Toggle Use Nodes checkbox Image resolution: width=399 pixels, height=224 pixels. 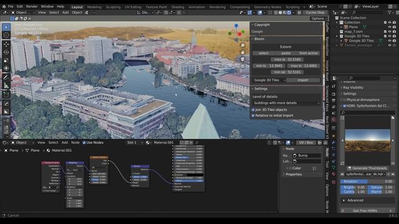pos(84,142)
